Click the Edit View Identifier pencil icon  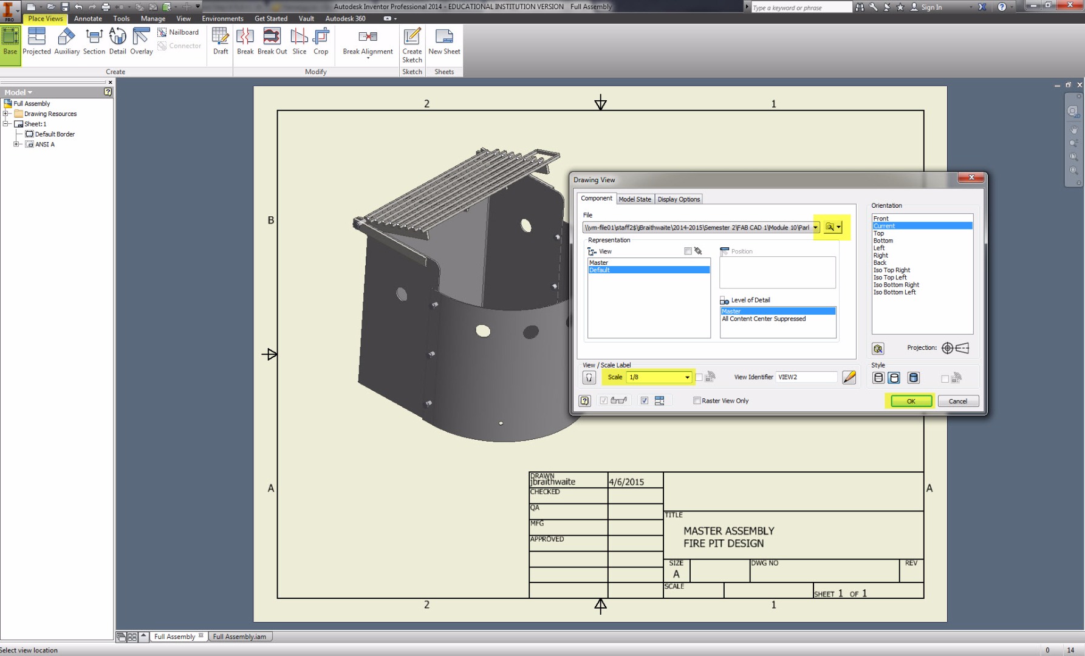tap(849, 377)
